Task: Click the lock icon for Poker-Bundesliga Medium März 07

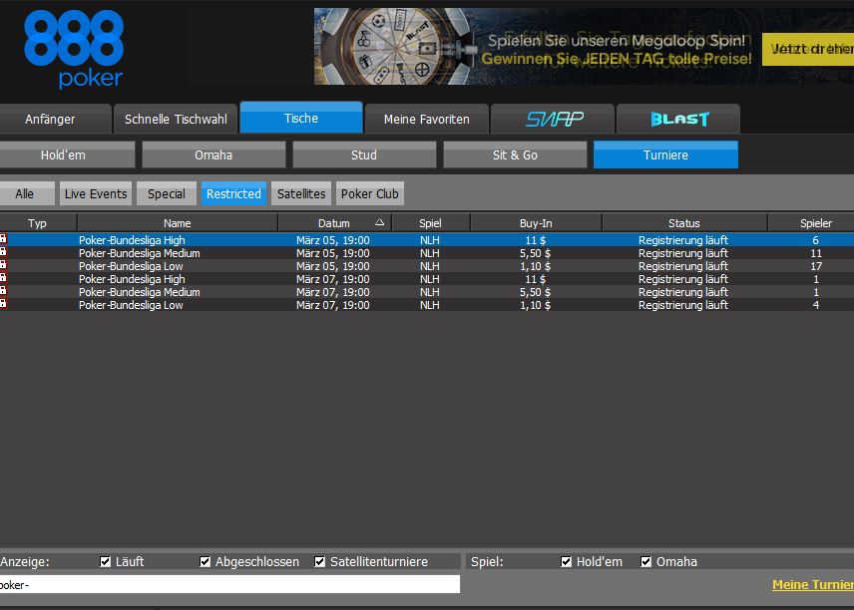Action: coord(3,291)
